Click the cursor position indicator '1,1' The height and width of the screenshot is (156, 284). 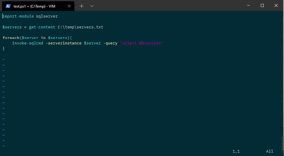[x=236, y=151]
